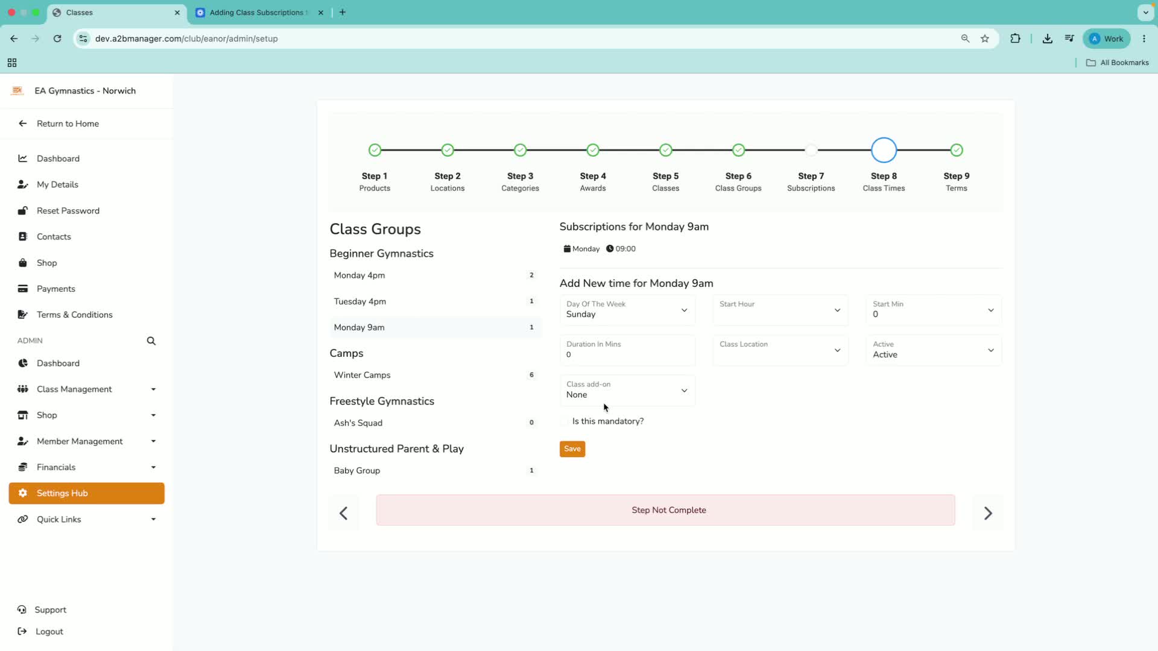Click the Logout icon

(x=22, y=631)
